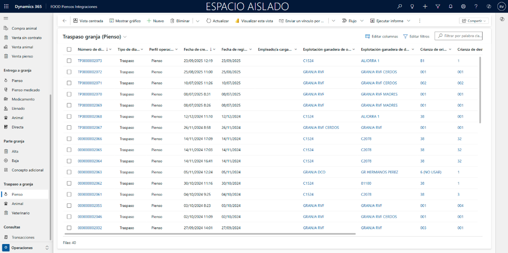The width and height of the screenshot is (508, 253).
Task: Tick the checkbox for row TP0000002073
Action: point(69,61)
